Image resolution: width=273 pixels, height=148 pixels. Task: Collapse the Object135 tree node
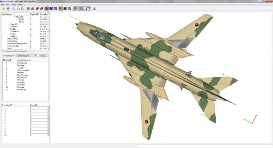coord(14,17)
